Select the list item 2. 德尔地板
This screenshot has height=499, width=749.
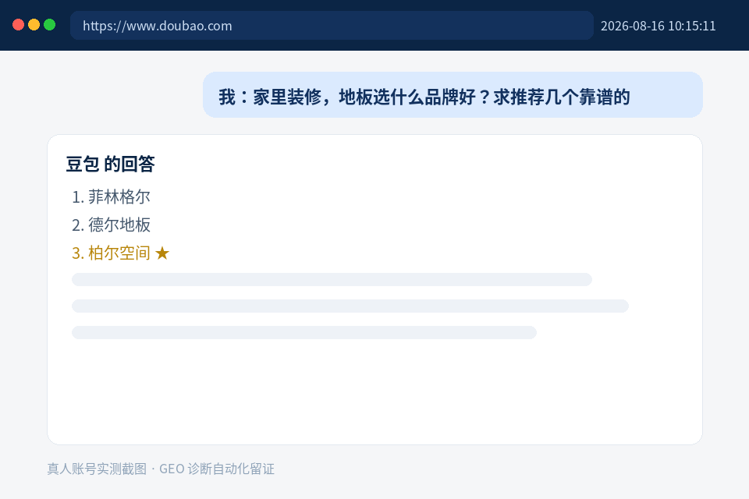pos(111,225)
